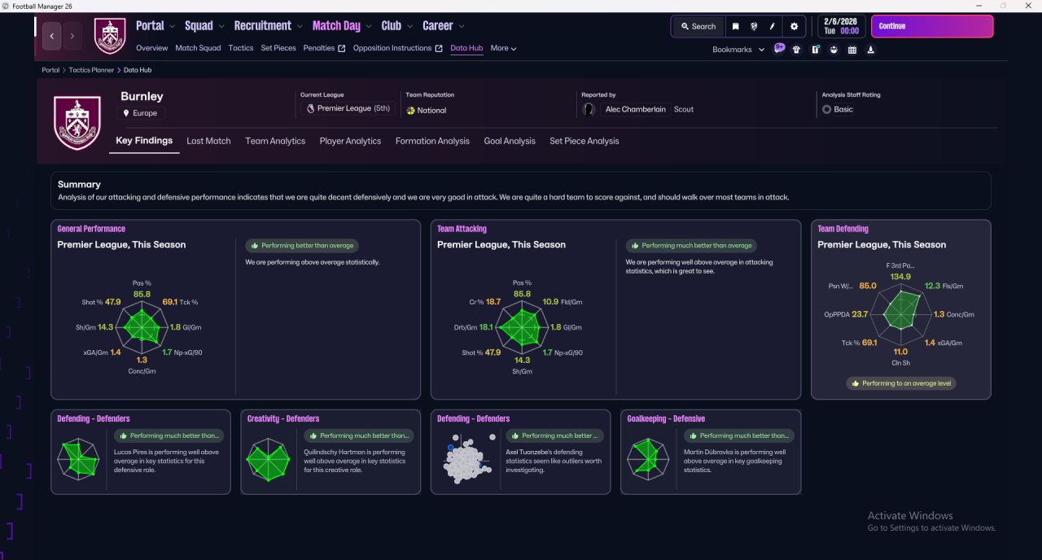The height and width of the screenshot is (560, 1042).
Task: Click the 'Performing to an average level' badge
Action: click(901, 383)
